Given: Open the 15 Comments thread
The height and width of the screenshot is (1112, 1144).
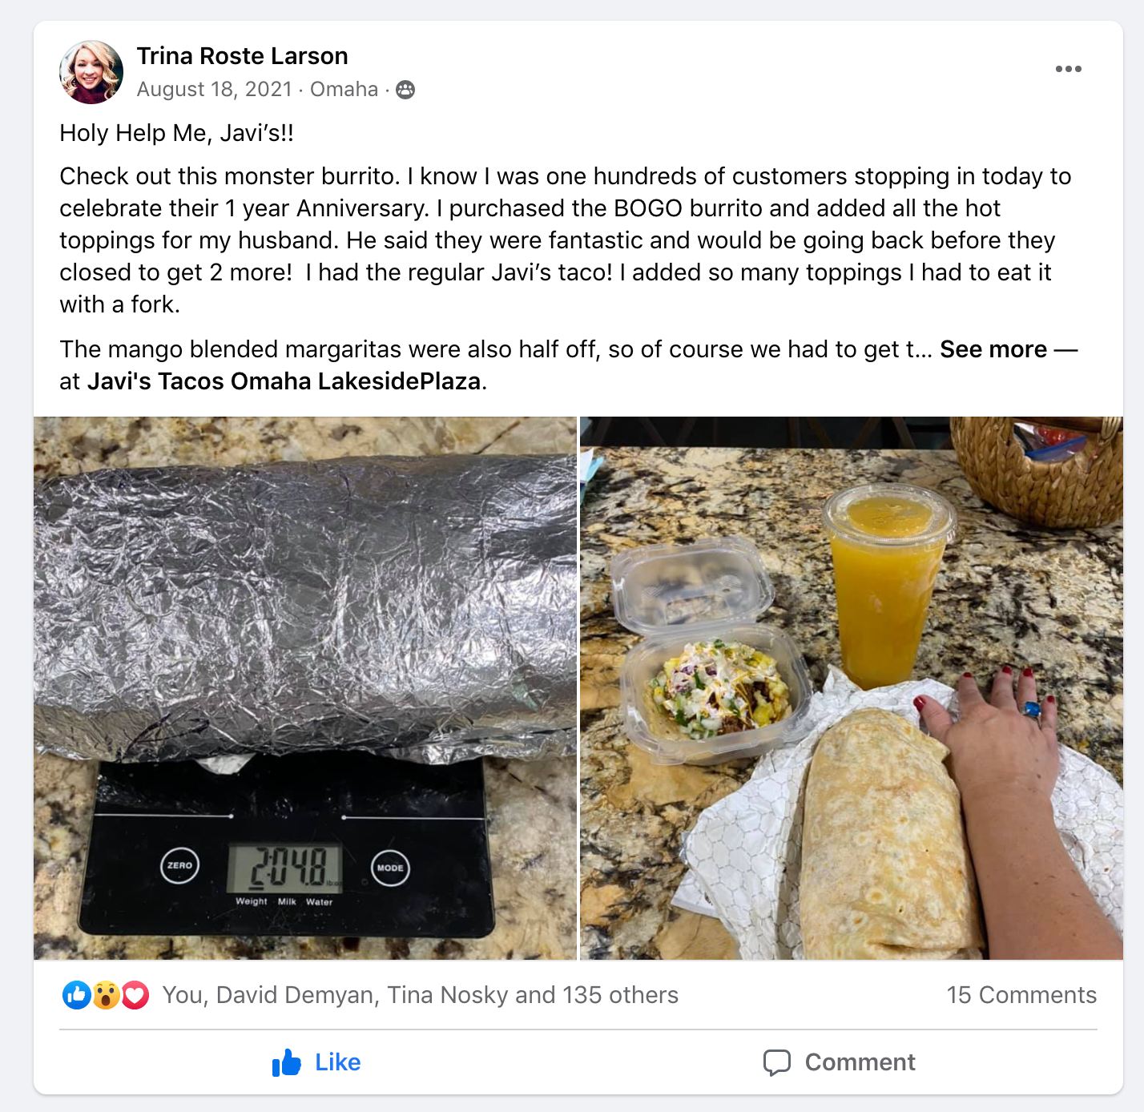Looking at the screenshot, I should [x=1021, y=995].
